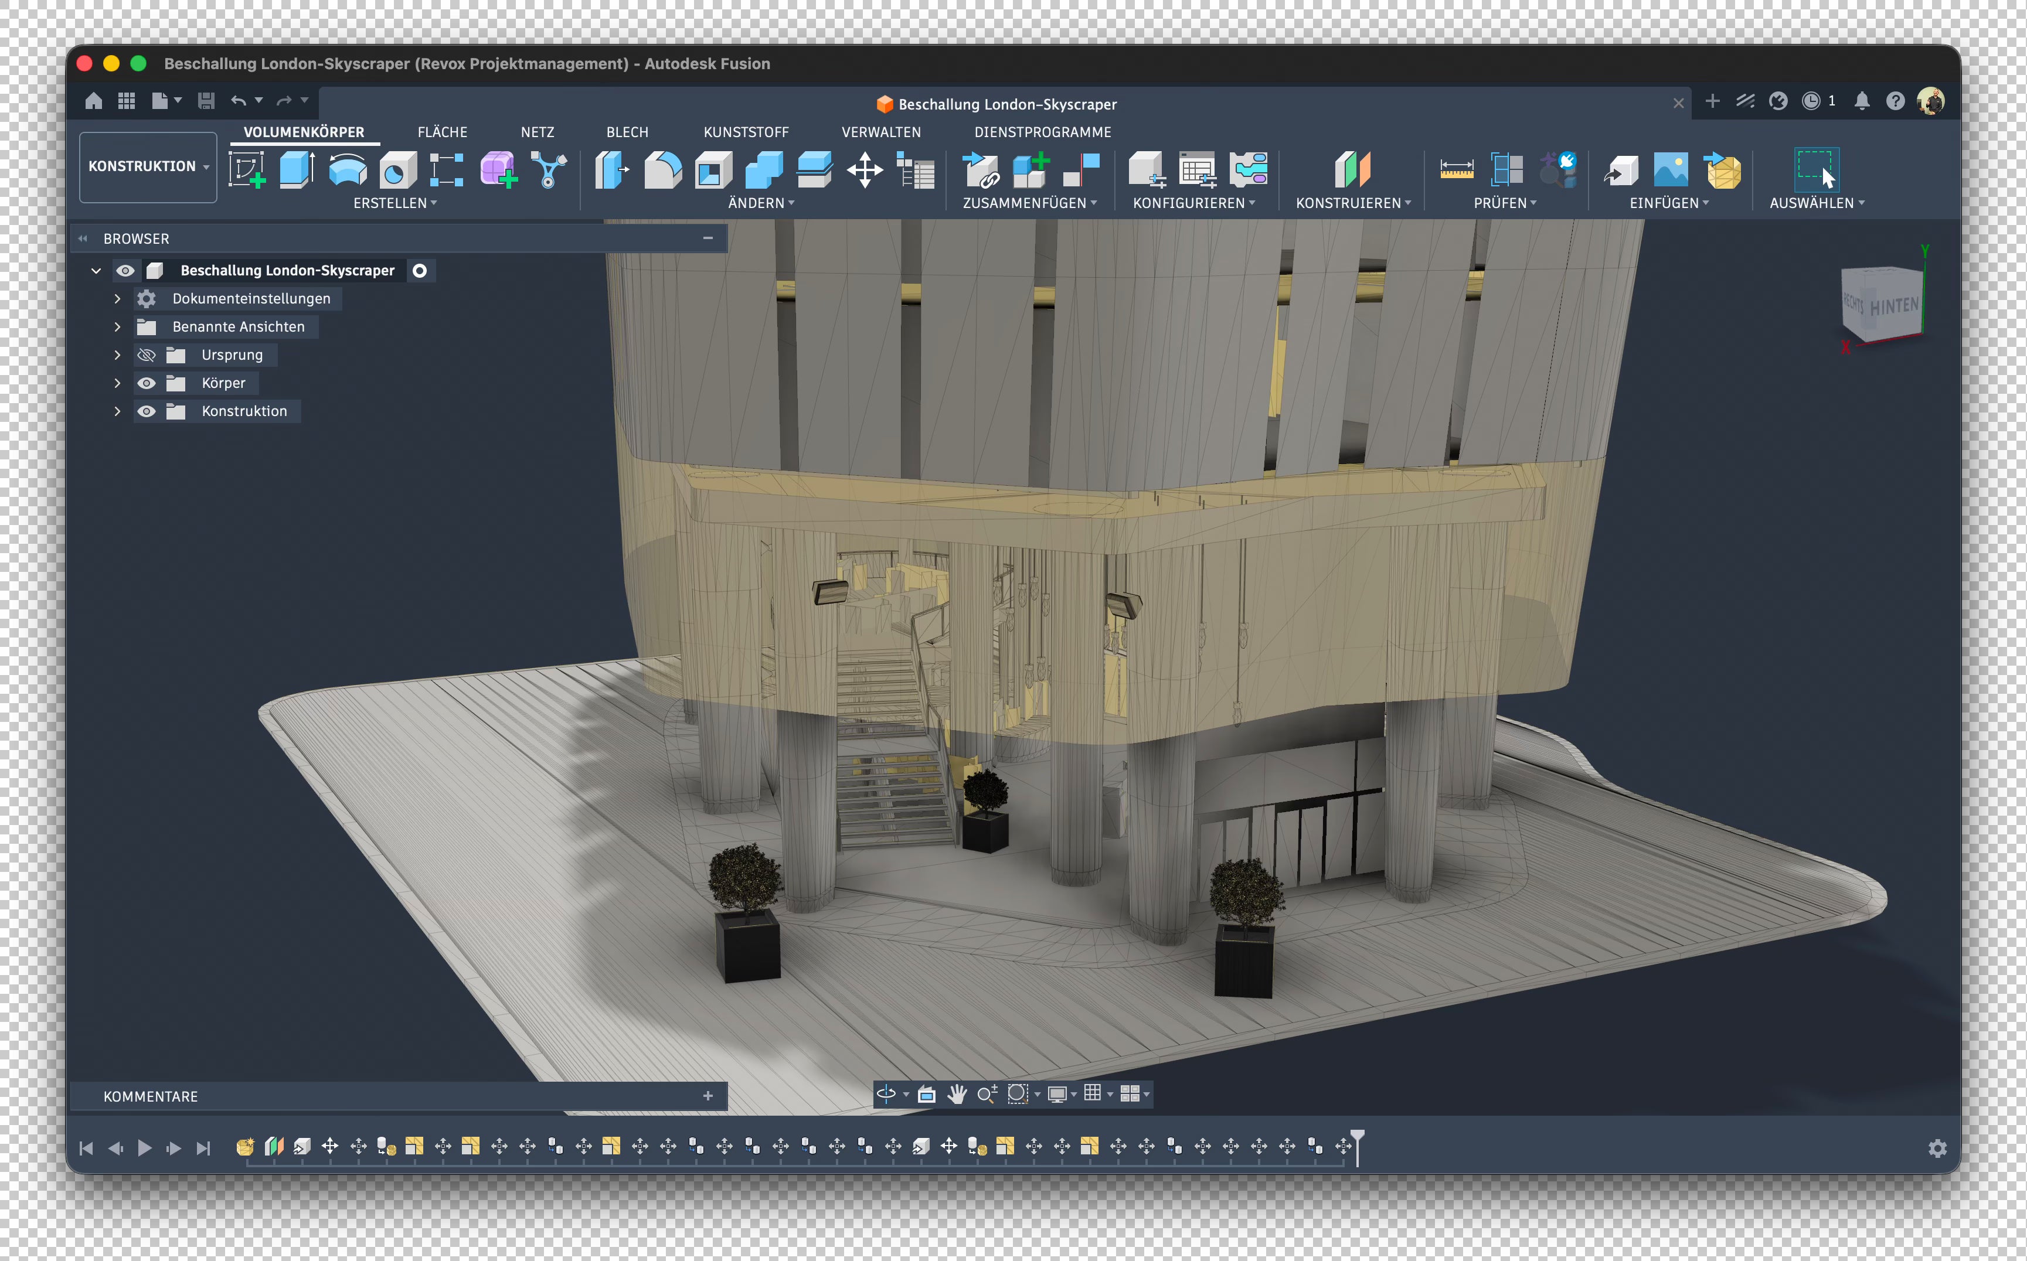Click the Hole tool icon
Viewport: 2027px width, 1261px height.
[x=397, y=169]
